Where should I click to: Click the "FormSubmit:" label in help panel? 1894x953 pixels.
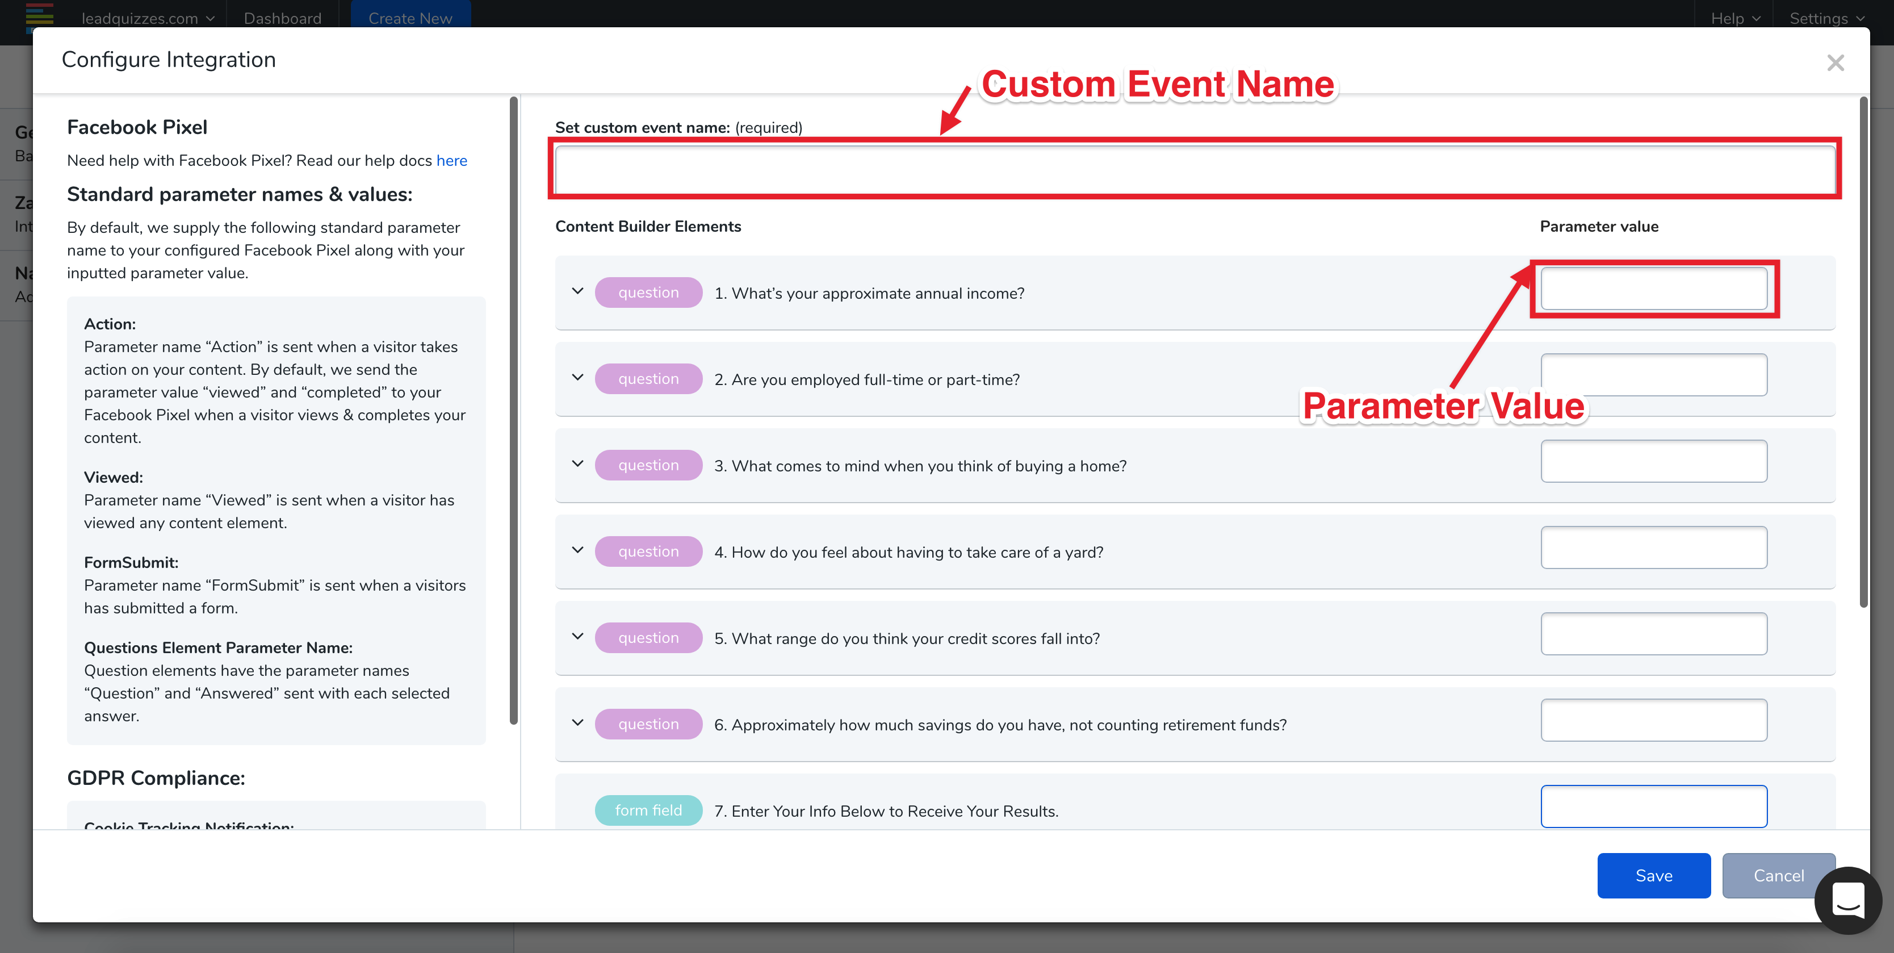[131, 562]
